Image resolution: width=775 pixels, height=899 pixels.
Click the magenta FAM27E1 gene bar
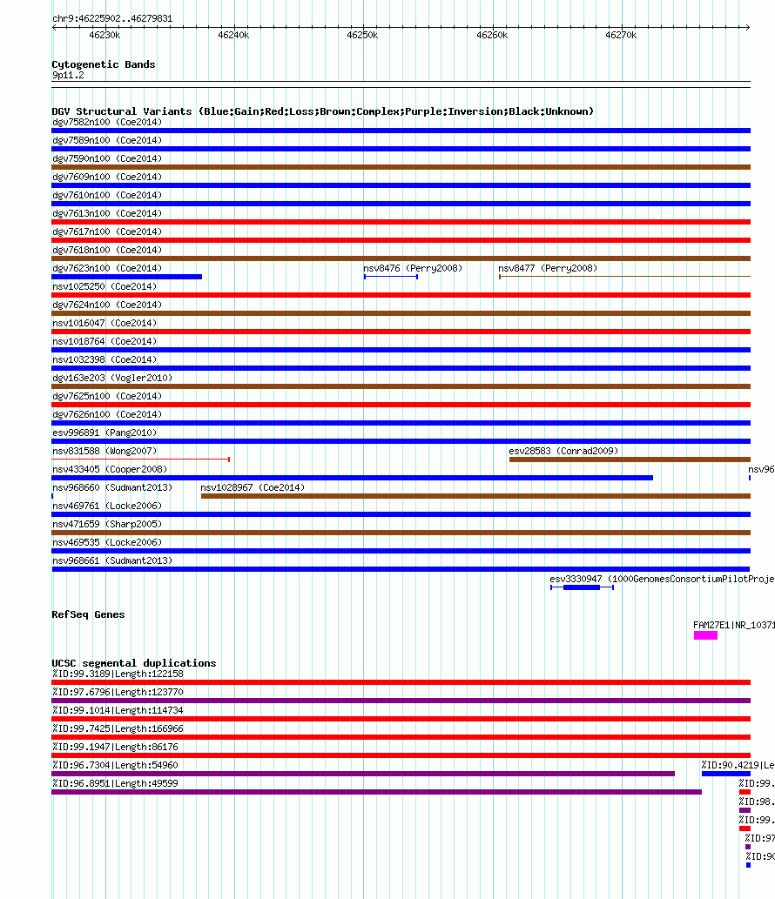coord(705,635)
